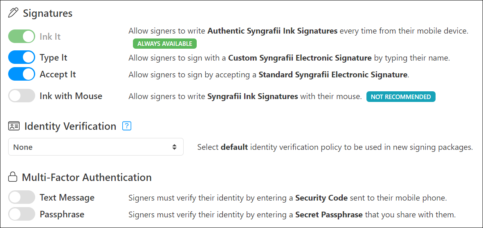Click the NOT RECOMMENDED teal badge
Image resolution: width=483 pixels, height=228 pixels.
(x=401, y=97)
